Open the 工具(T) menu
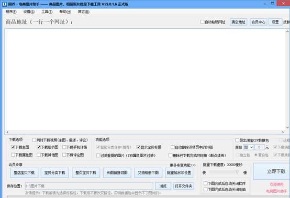This screenshot has height=198, width=290. 47,11
